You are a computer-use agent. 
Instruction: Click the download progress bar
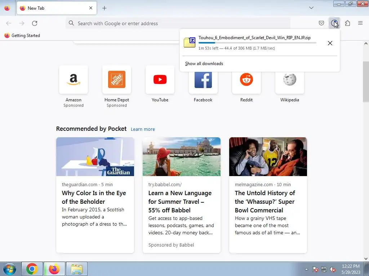tap(257, 43)
